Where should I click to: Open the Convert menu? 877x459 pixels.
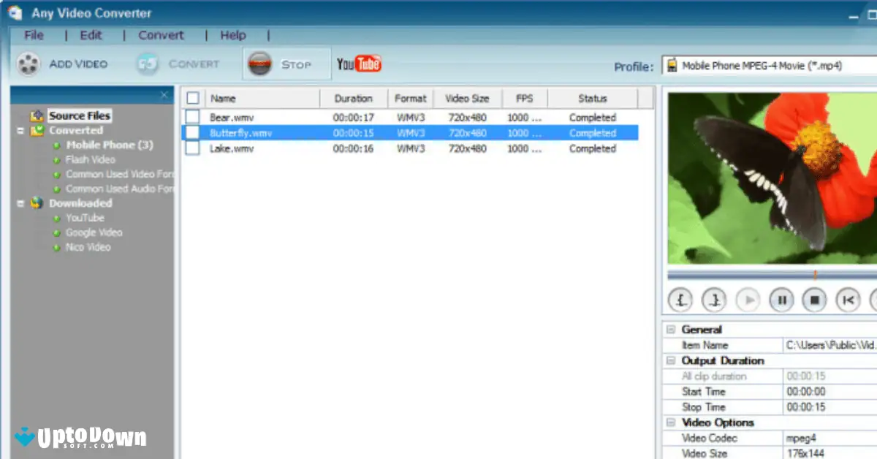coord(160,34)
